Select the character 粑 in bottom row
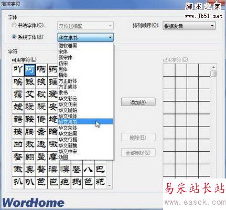This screenshot has width=226, height=210. (x=100, y=182)
